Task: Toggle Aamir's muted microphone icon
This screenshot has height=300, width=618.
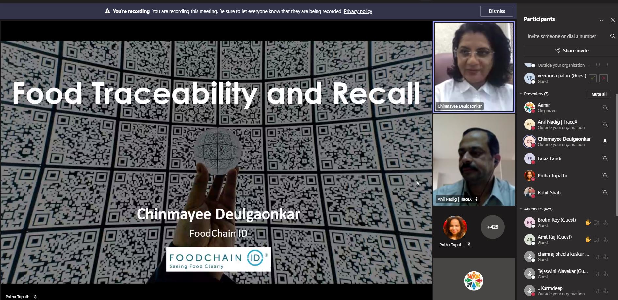Action: 605,108
